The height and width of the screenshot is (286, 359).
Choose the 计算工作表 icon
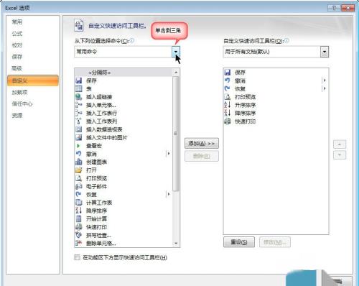click(78, 203)
